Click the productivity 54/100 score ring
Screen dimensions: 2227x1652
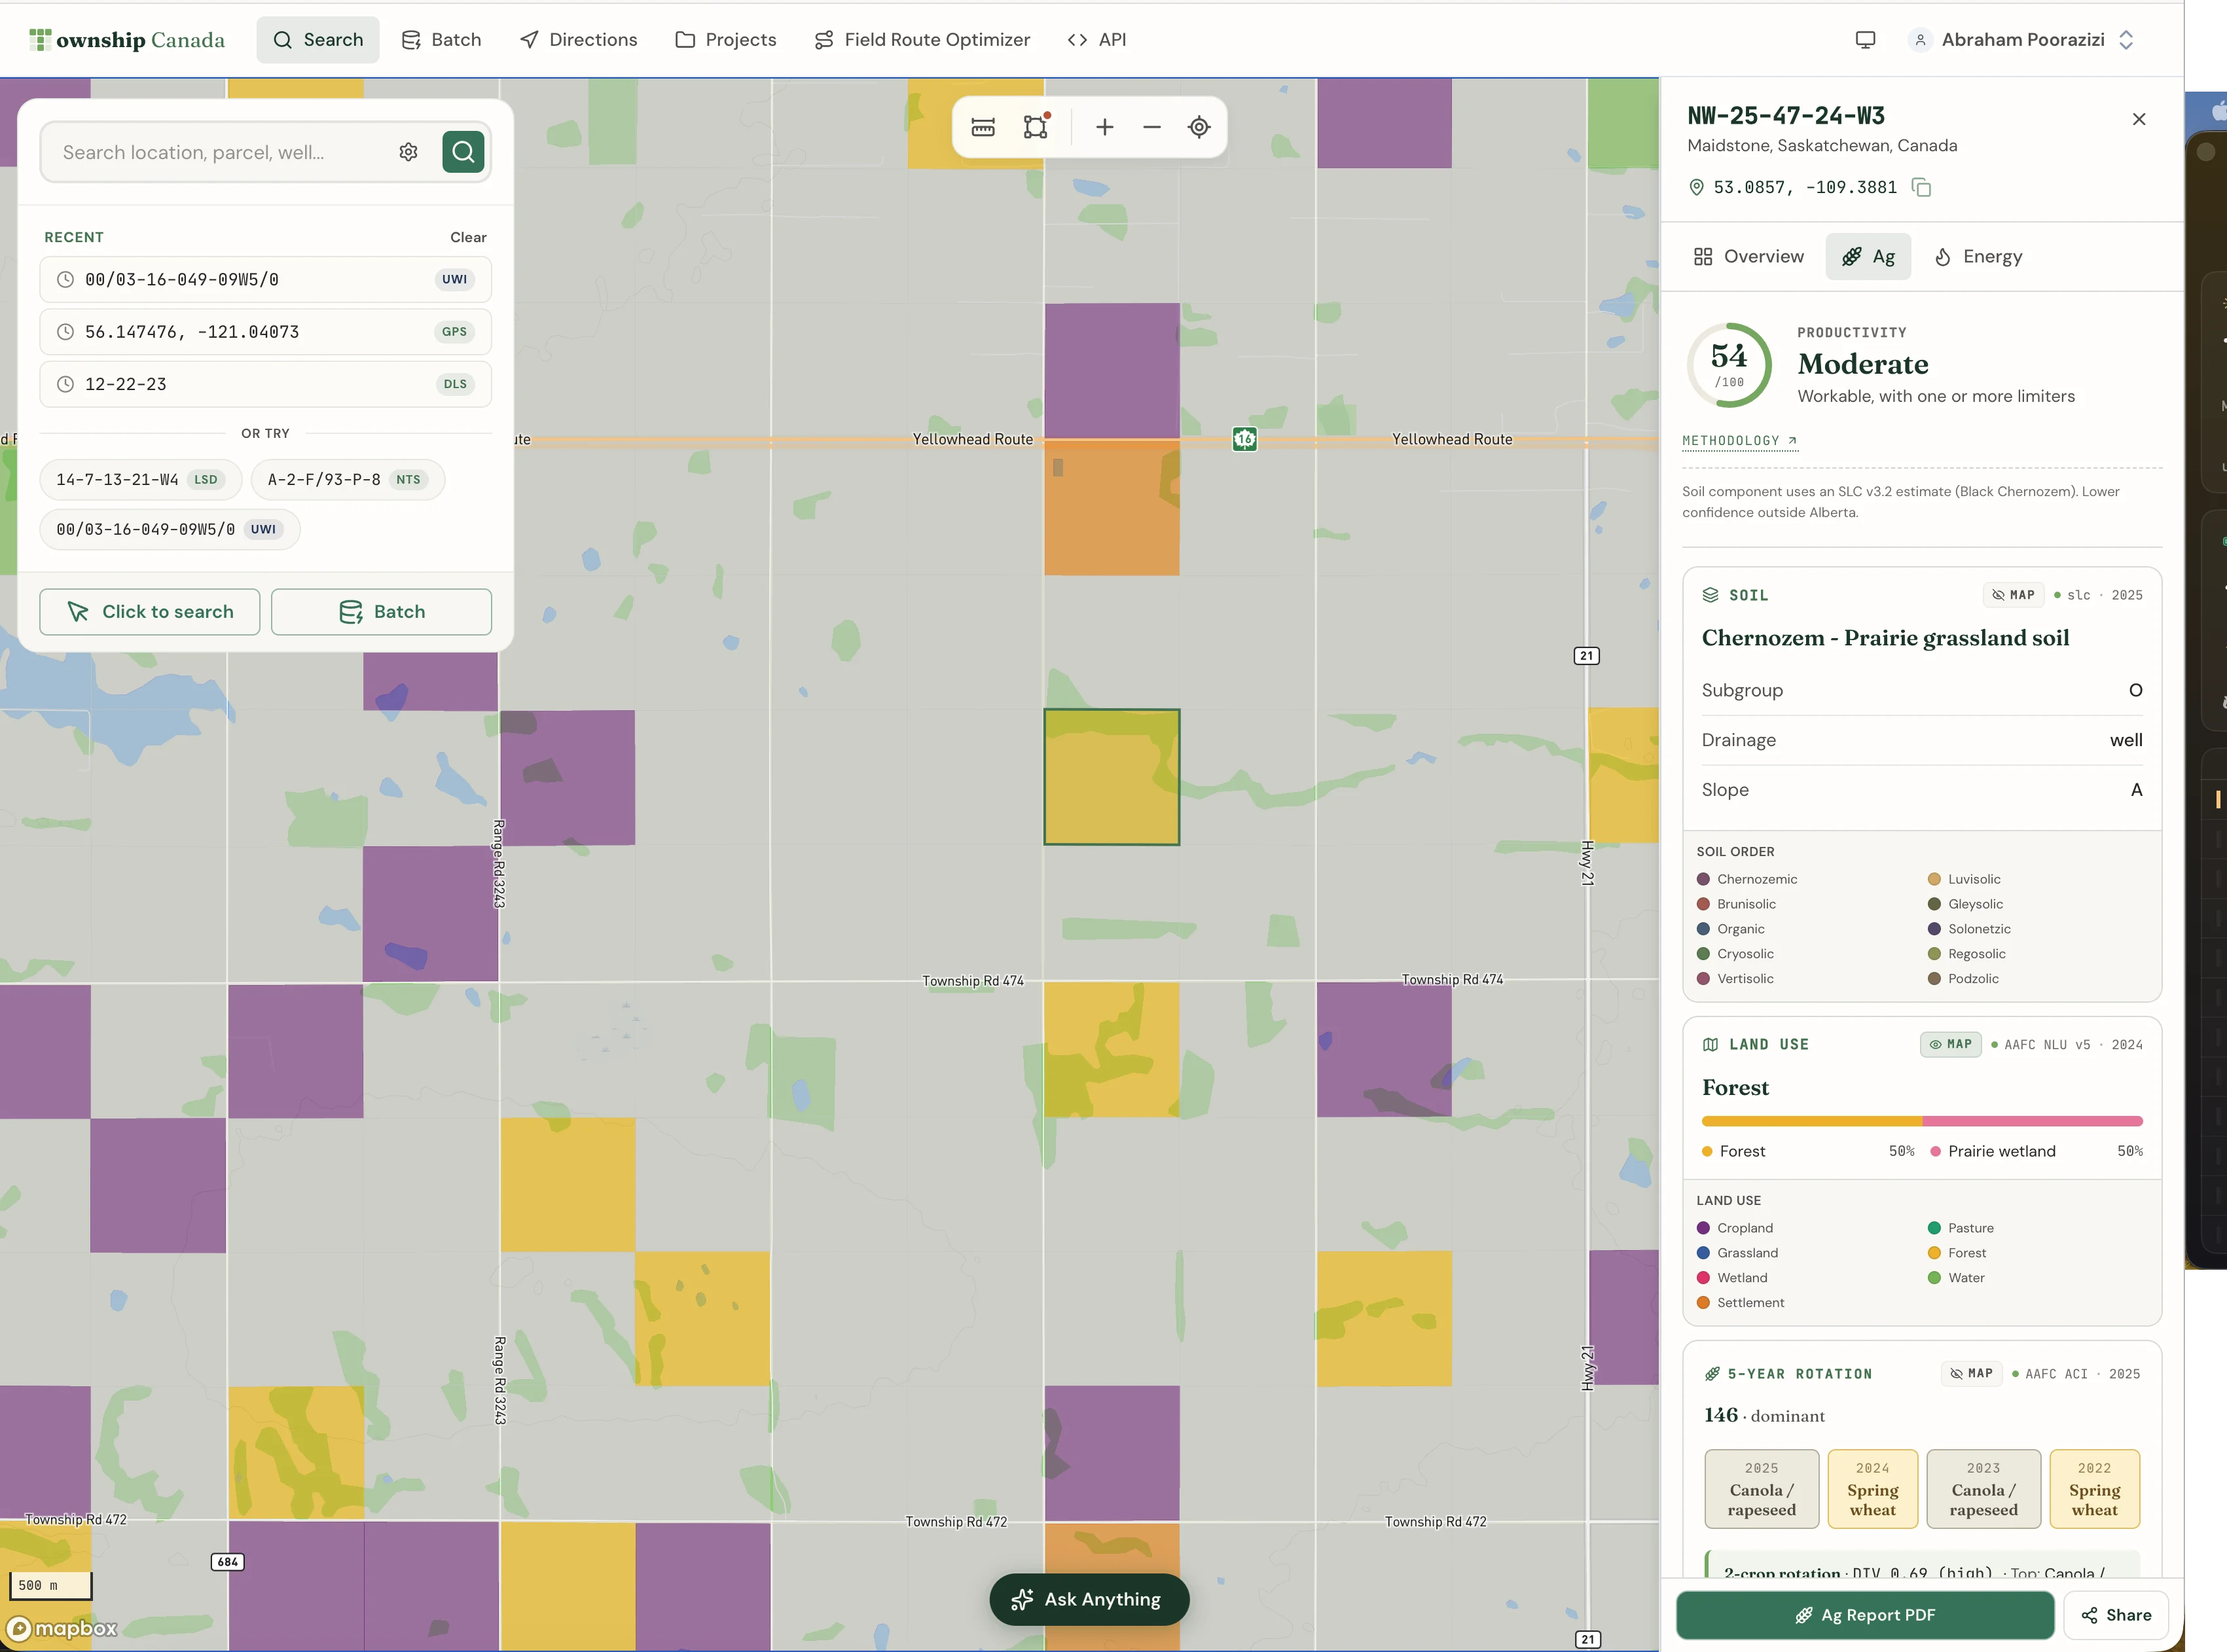pyautogui.click(x=1729, y=365)
